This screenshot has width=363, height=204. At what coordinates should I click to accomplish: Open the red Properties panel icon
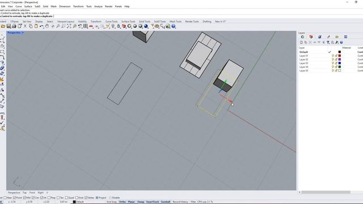tap(311, 37)
